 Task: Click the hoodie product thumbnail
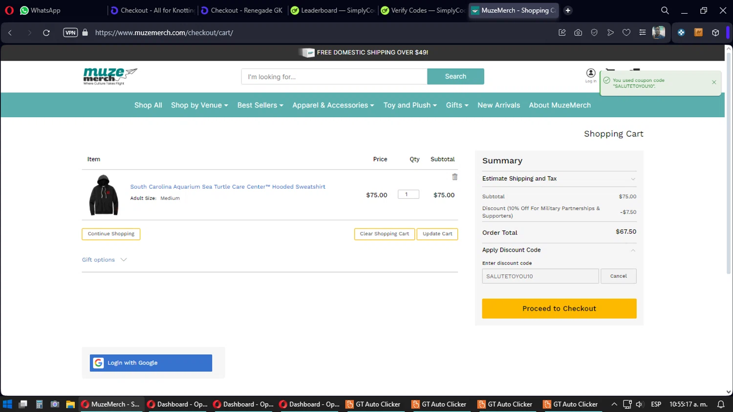coord(104,195)
